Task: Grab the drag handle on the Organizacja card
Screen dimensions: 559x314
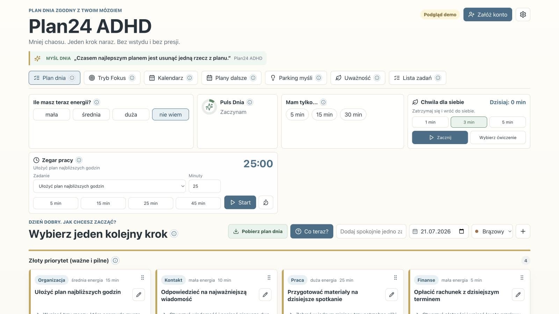Action: (x=143, y=278)
